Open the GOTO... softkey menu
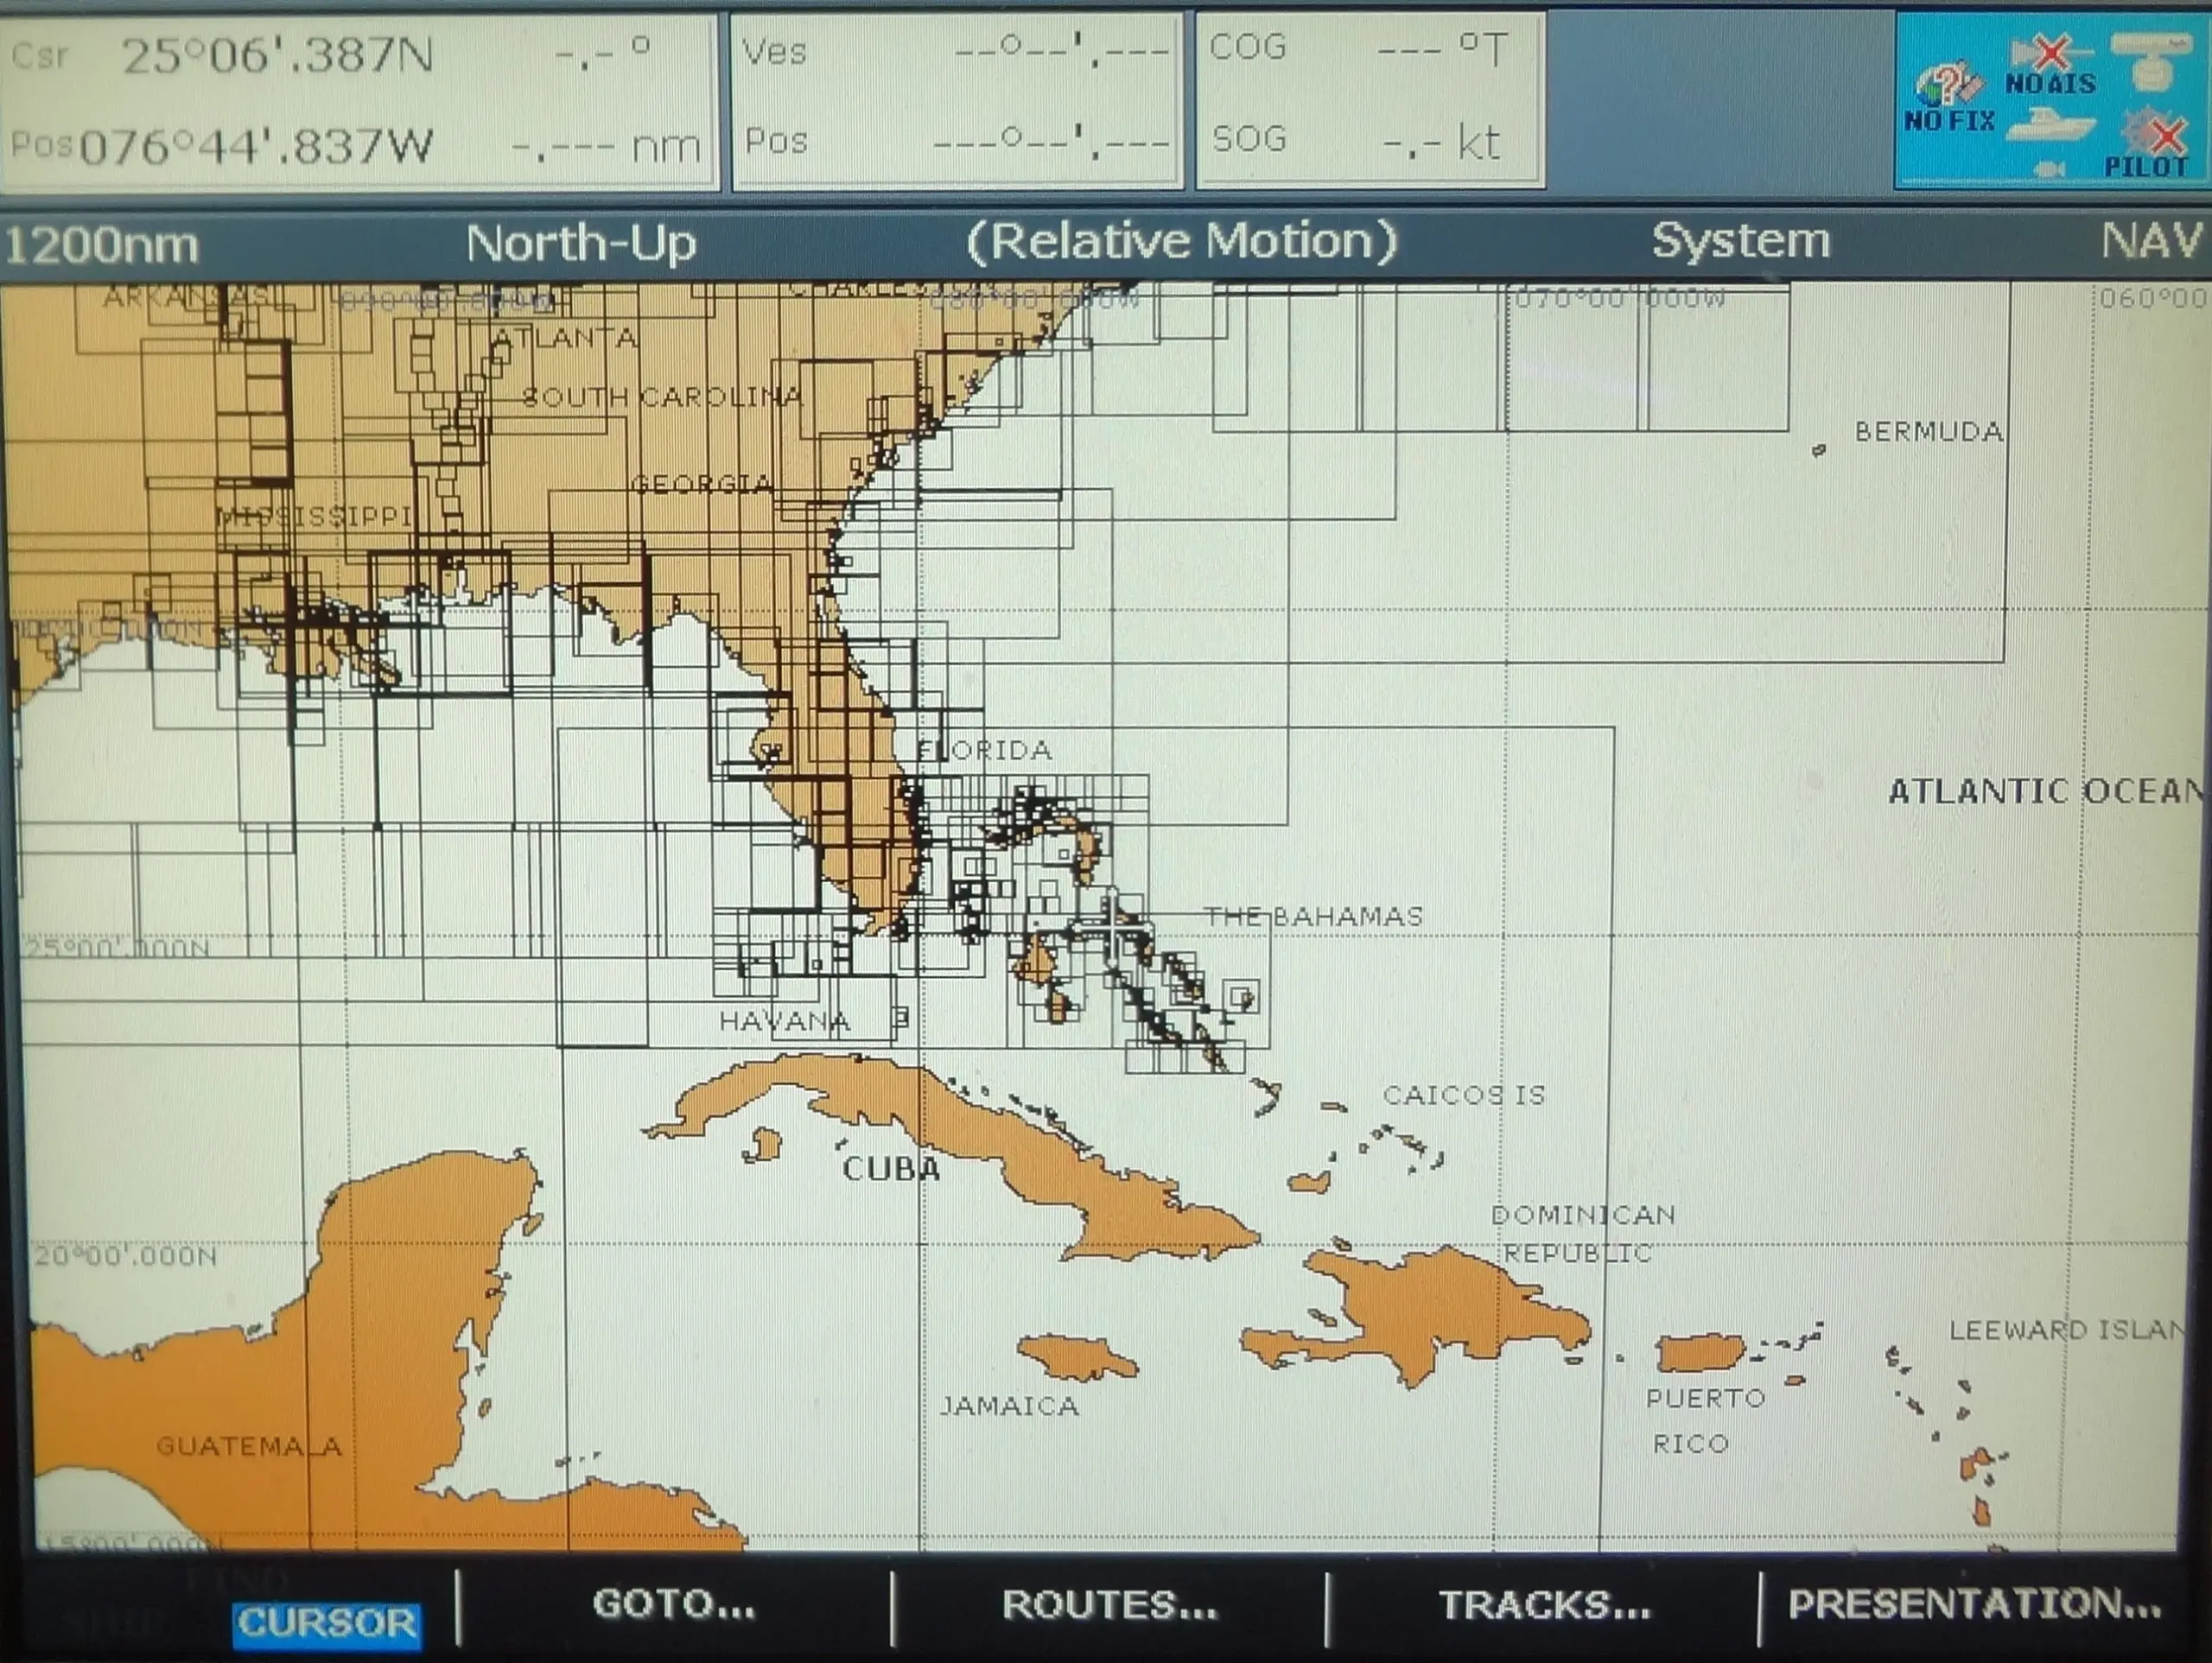 [x=674, y=1604]
